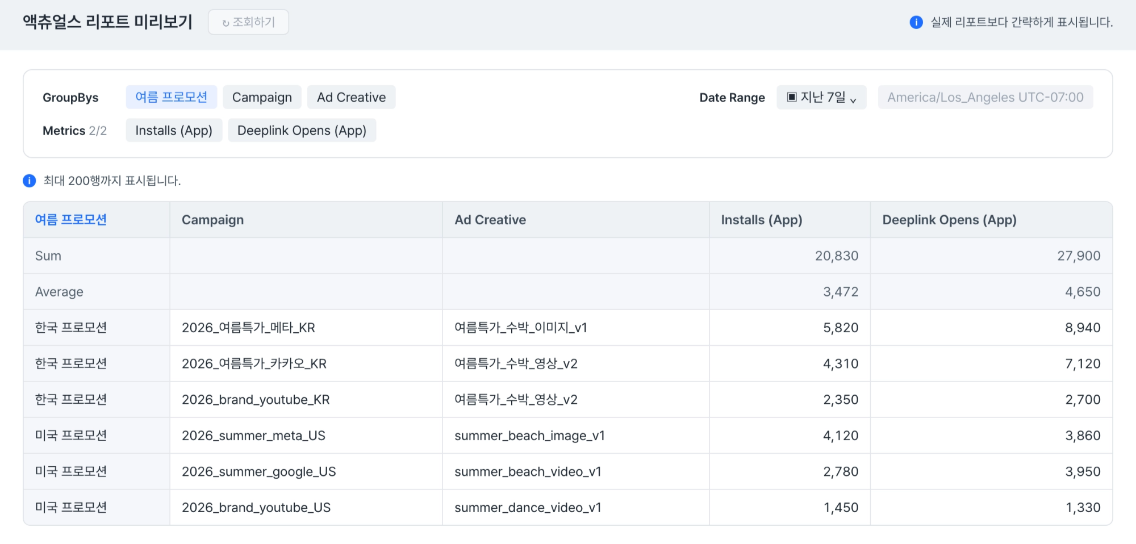Click the 여름 프로모션 column header link
Image resolution: width=1136 pixels, height=544 pixels.
71,220
